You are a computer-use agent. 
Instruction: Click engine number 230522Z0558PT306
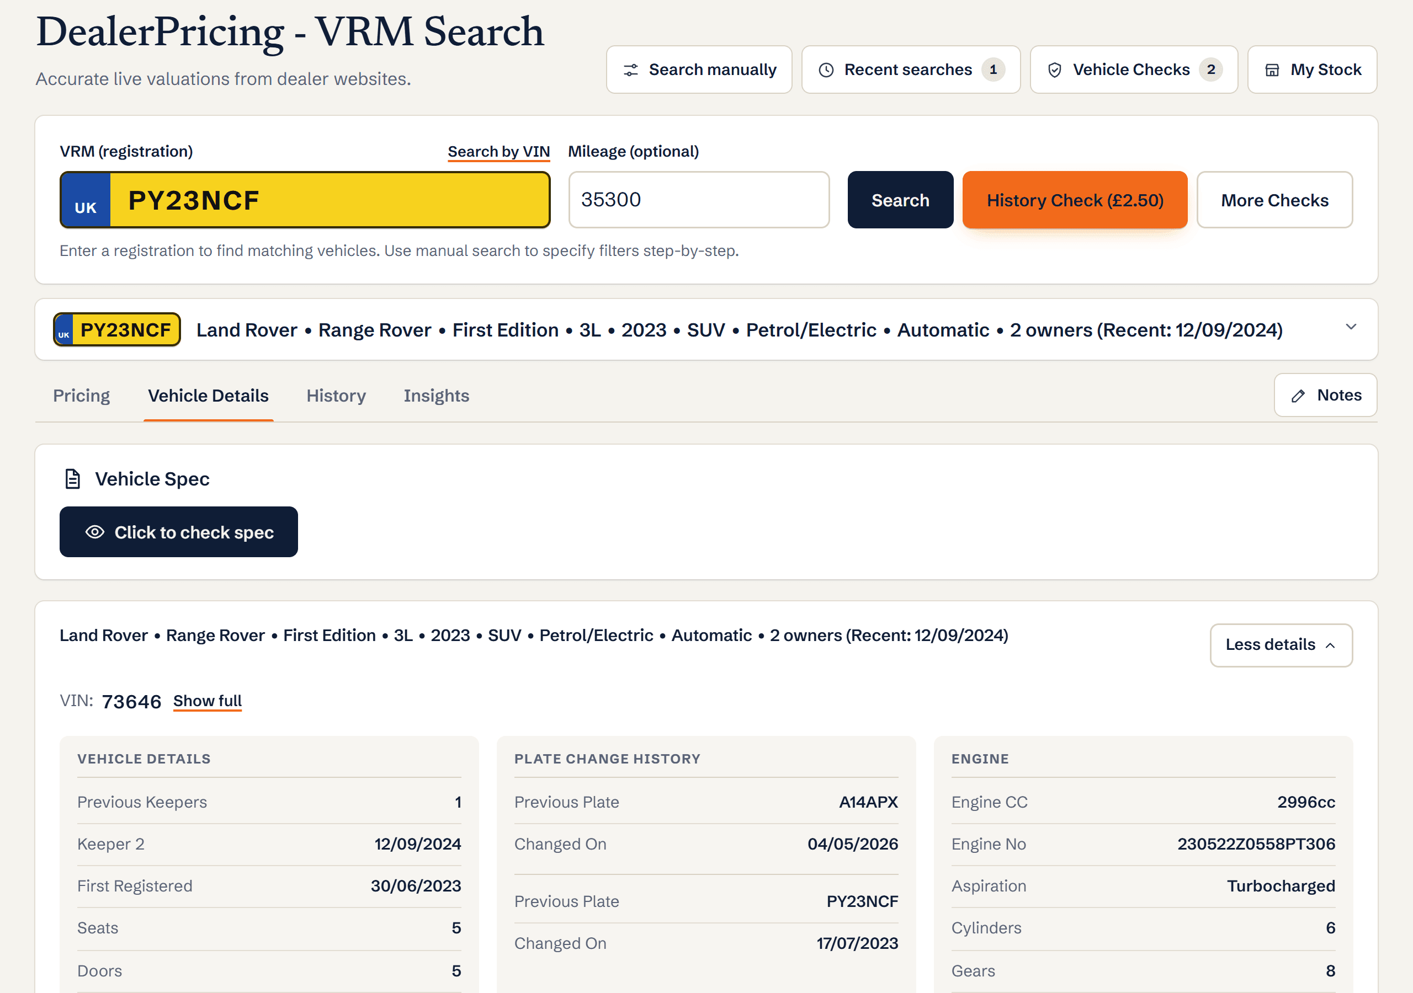click(x=1256, y=843)
